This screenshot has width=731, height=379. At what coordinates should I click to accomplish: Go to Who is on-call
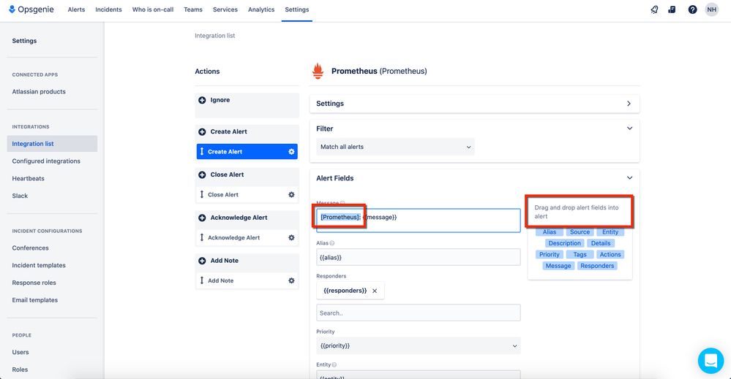(153, 9)
